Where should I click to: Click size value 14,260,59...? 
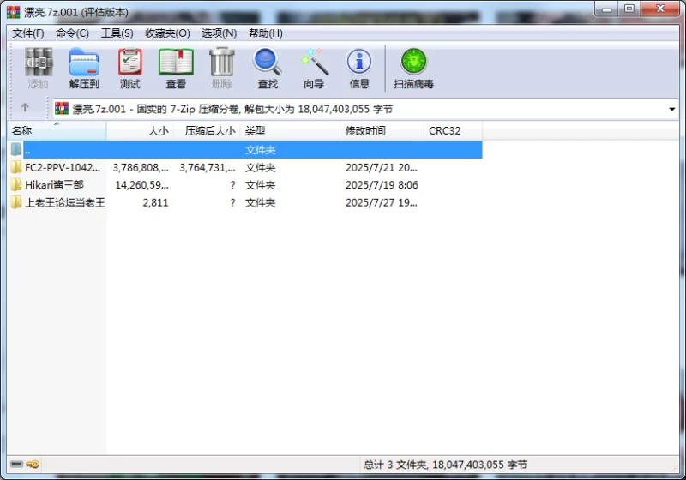141,185
